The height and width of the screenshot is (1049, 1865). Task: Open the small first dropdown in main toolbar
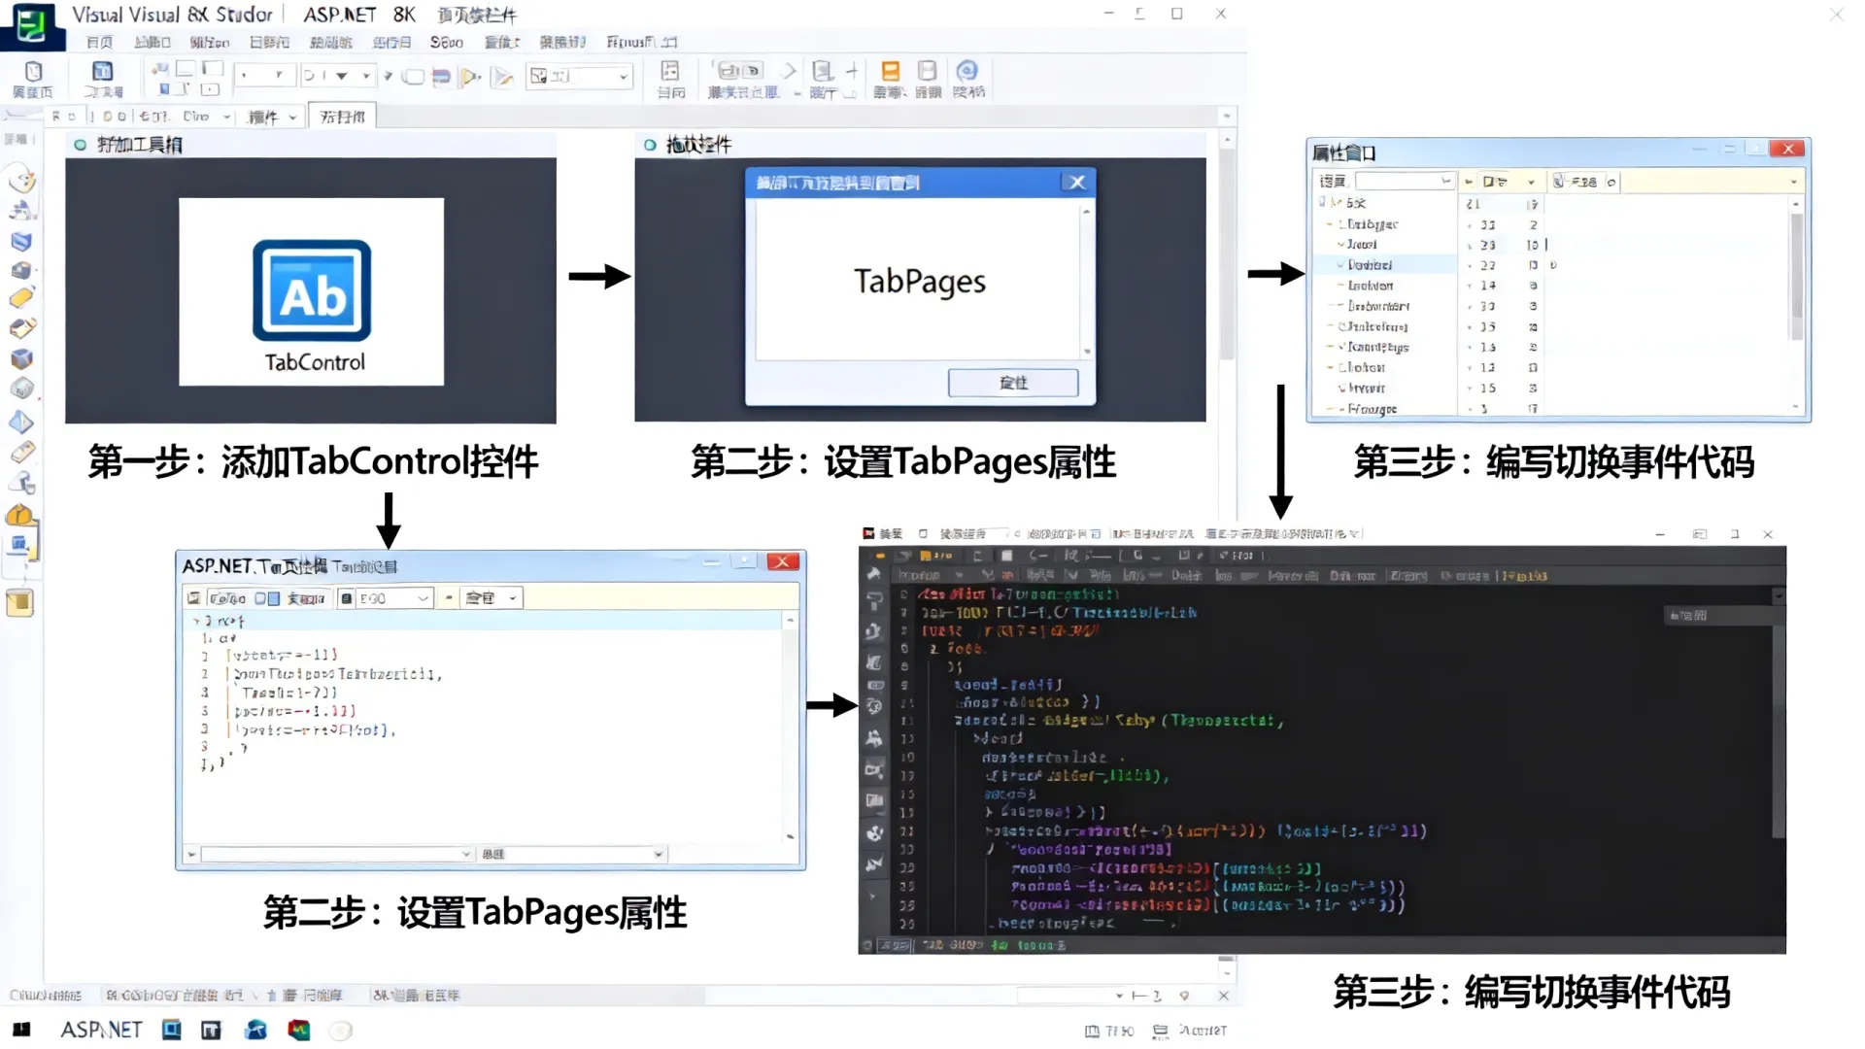(x=263, y=75)
